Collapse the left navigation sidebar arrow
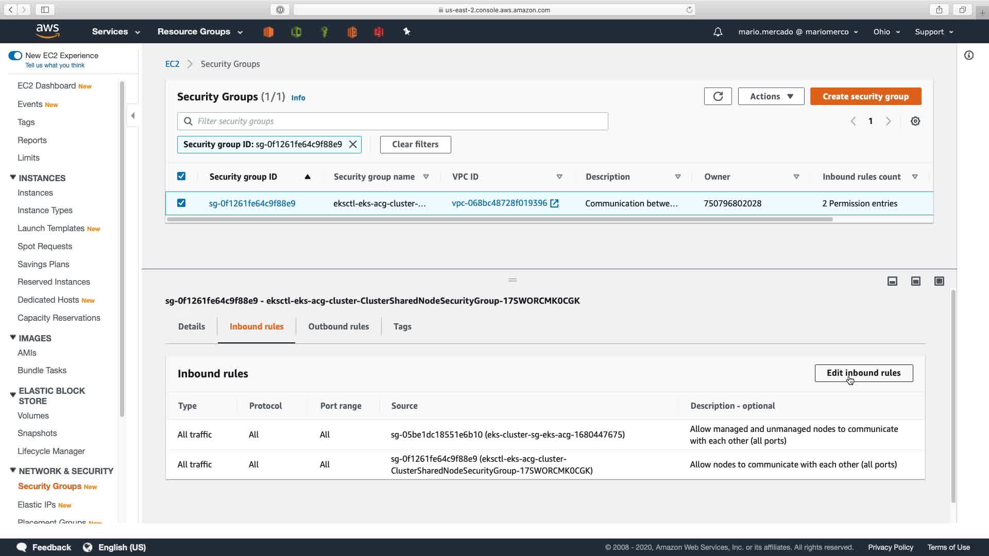Image resolution: width=989 pixels, height=556 pixels. click(x=133, y=116)
